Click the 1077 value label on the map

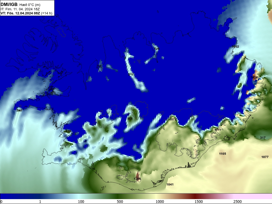point(265,157)
